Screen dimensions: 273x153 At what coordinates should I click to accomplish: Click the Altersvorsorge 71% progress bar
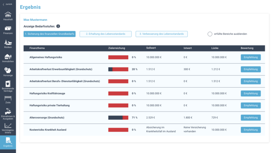[x=118, y=118]
